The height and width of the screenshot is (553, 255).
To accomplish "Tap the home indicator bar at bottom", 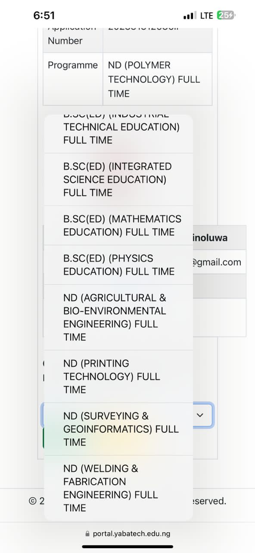I will 127,547.
